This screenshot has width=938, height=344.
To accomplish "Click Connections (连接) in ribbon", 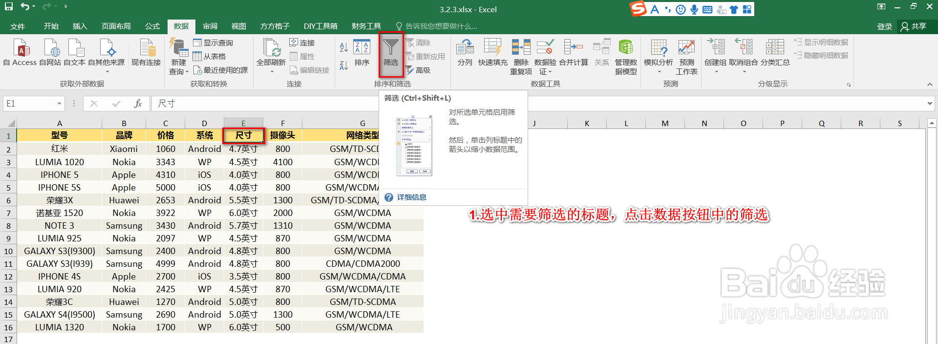I will [x=302, y=43].
